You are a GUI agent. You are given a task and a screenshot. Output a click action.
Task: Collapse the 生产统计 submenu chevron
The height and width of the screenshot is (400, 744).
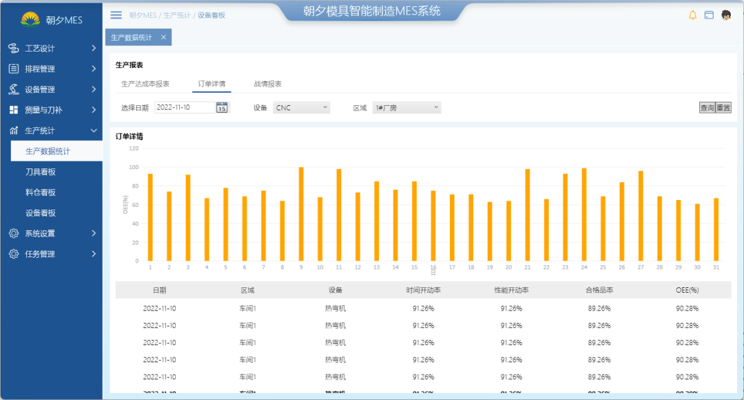[94, 130]
